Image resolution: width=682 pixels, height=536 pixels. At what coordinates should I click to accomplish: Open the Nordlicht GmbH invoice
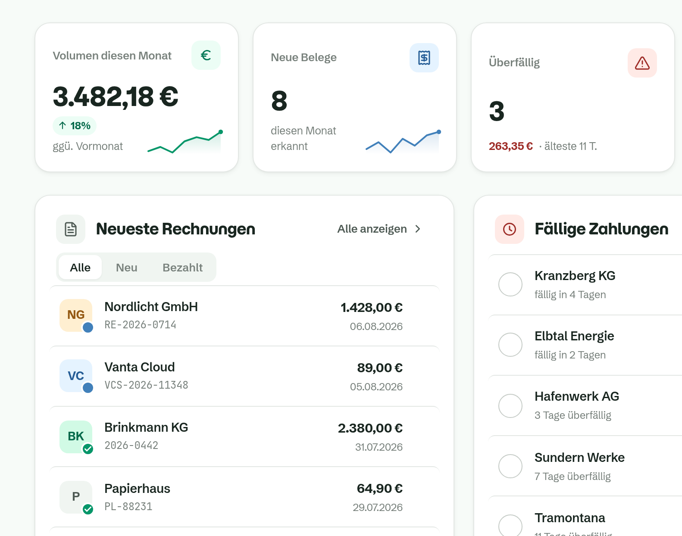point(244,316)
